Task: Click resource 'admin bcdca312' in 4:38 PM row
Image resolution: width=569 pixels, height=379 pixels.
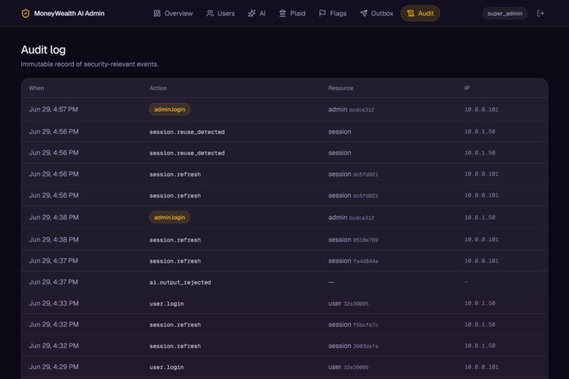Action: coord(352,217)
